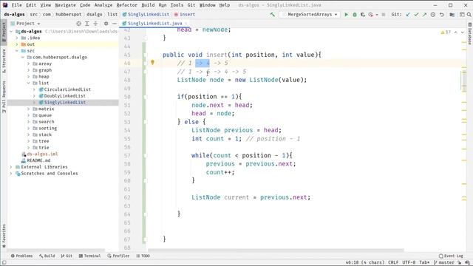
Task: Show Git history clock icon
Action: [433, 15]
